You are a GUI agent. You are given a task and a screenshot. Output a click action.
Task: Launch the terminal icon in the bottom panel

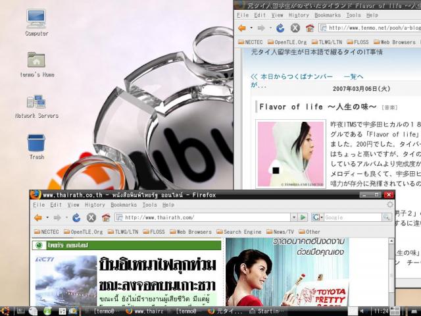pos(21,311)
